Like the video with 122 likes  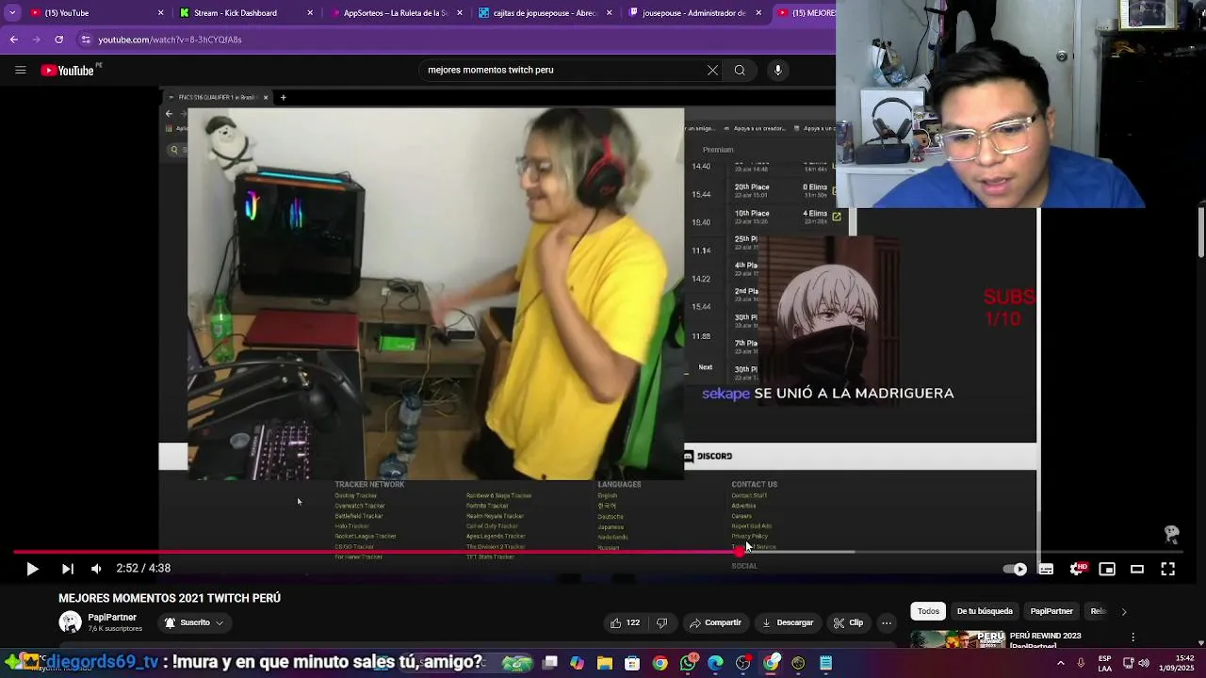(625, 622)
